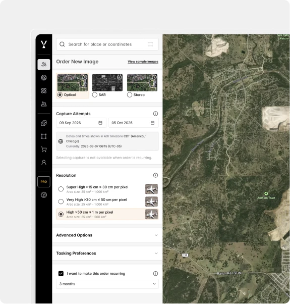Select Super High resolution option

(61, 189)
